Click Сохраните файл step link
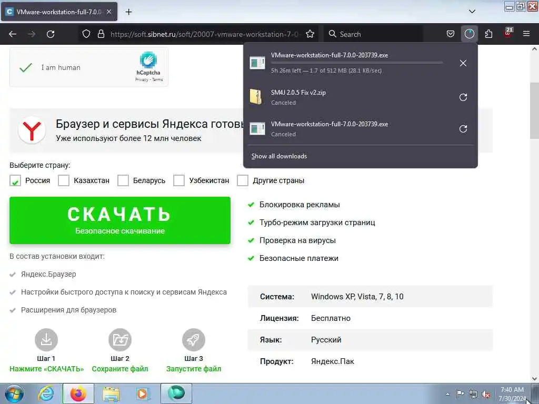This screenshot has width=539, height=404. (120, 369)
